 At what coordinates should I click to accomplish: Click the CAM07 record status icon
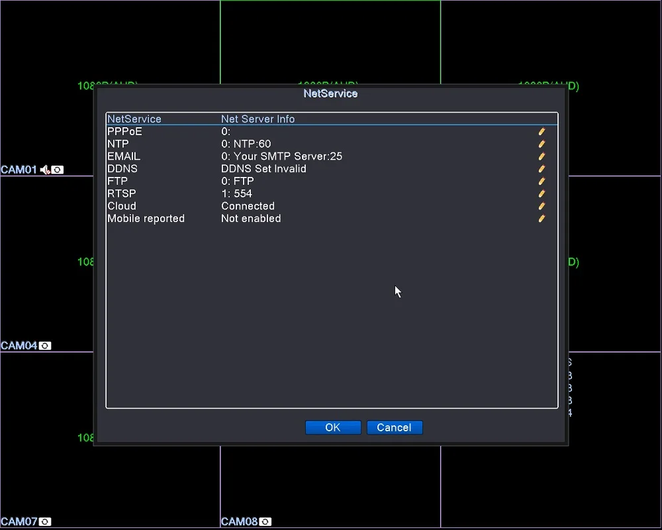click(45, 521)
